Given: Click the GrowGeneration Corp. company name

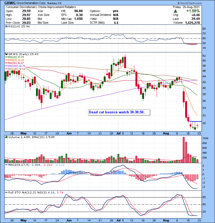Looking at the screenshot, I should click(x=31, y=3).
